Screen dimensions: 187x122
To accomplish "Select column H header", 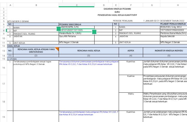I will point(178,5).
